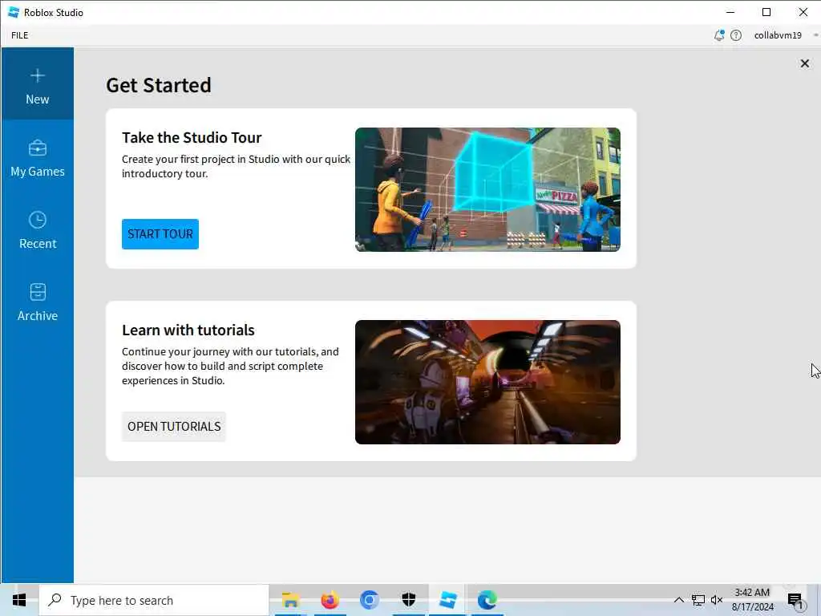Maximize the Roblox Studio window
The image size is (821, 616).
coord(766,12)
